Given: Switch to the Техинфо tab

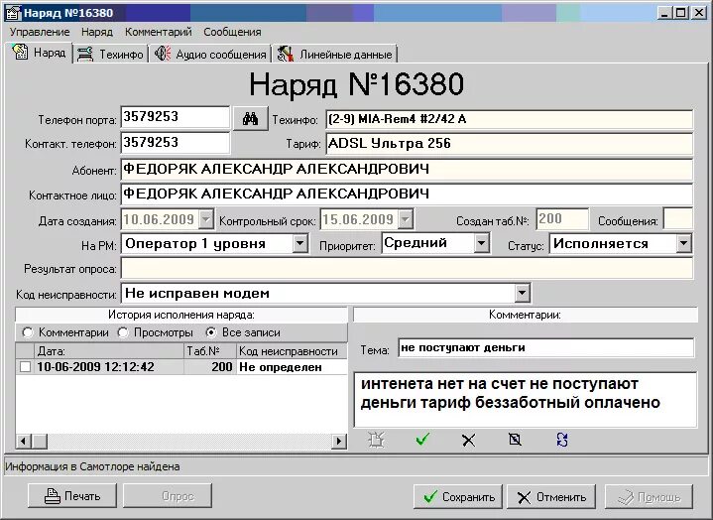Looking at the screenshot, I should [110, 55].
